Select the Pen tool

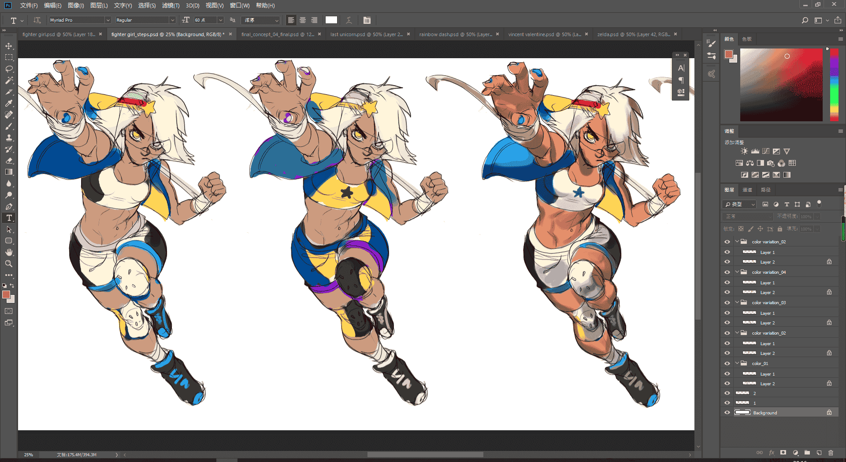(x=9, y=207)
